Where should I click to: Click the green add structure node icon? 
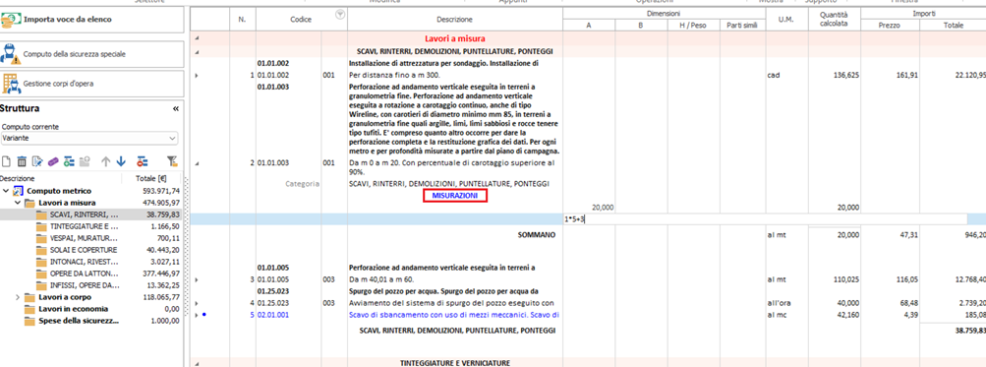click(69, 161)
